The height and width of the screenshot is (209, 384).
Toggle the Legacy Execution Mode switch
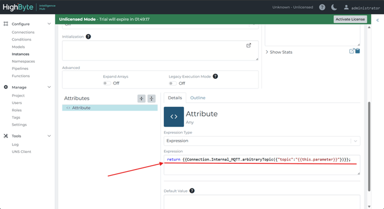pos(173,83)
